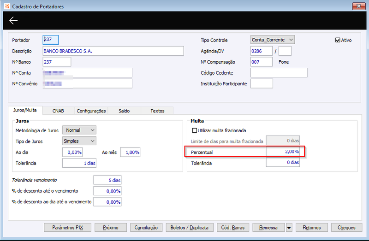Switch to the Juros/Multa tab
The height and width of the screenshot is (241, 369).
click(x=25, y=110)
